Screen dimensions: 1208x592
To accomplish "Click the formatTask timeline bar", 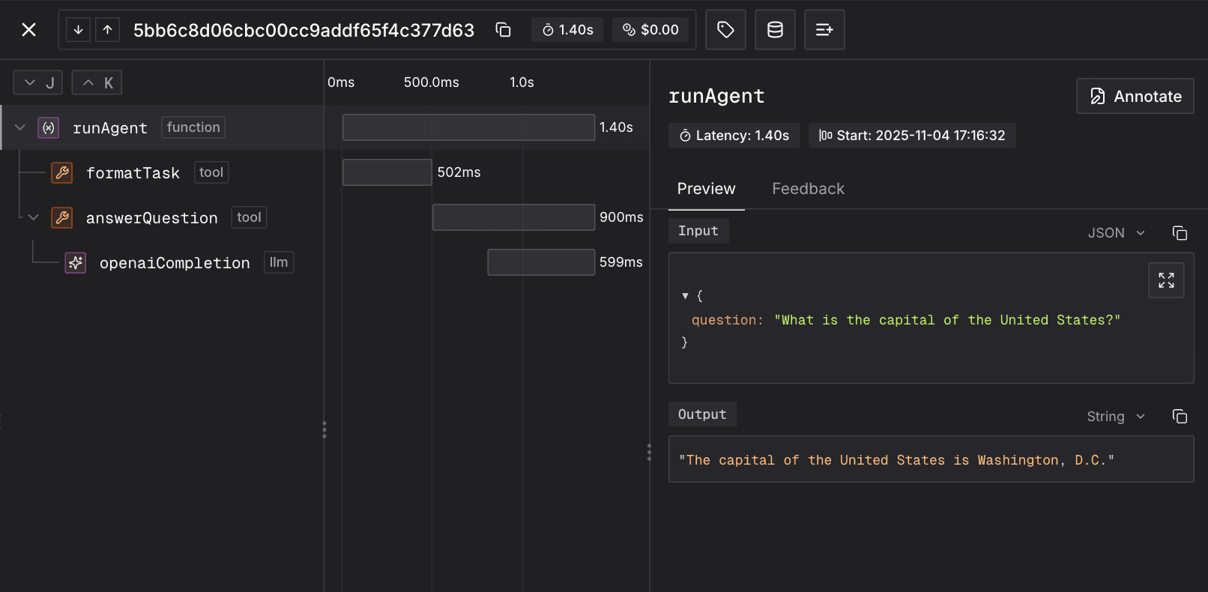I will (x=387, y=172).
